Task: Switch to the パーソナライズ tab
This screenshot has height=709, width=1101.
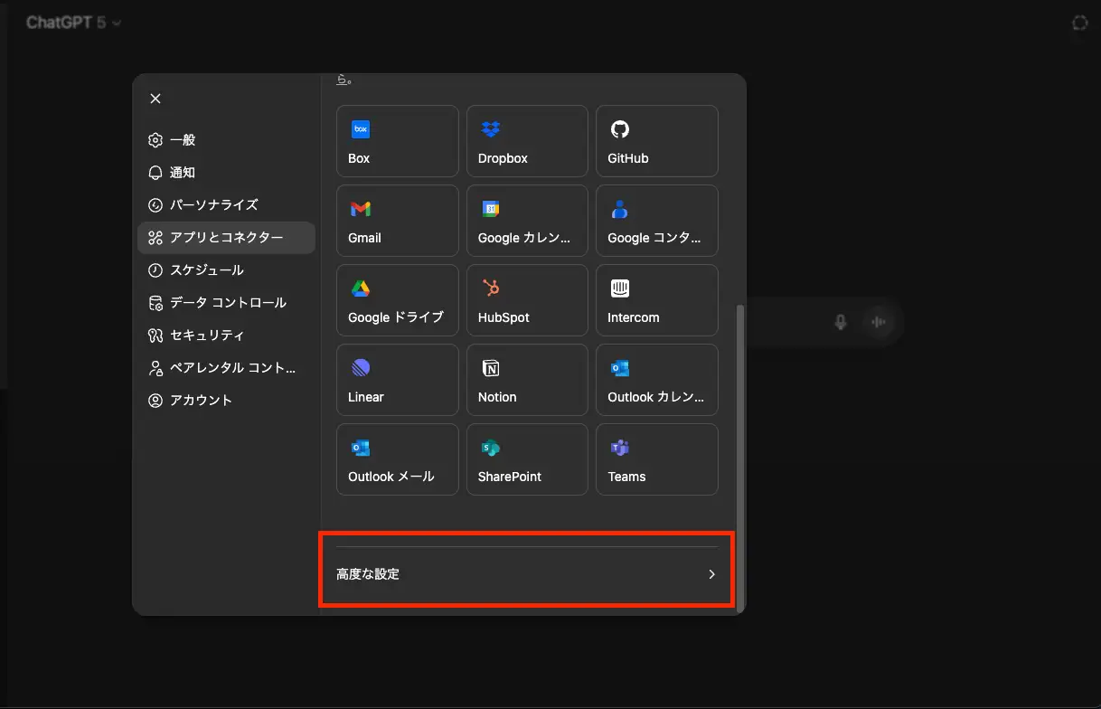Action: tap(226, 205)
